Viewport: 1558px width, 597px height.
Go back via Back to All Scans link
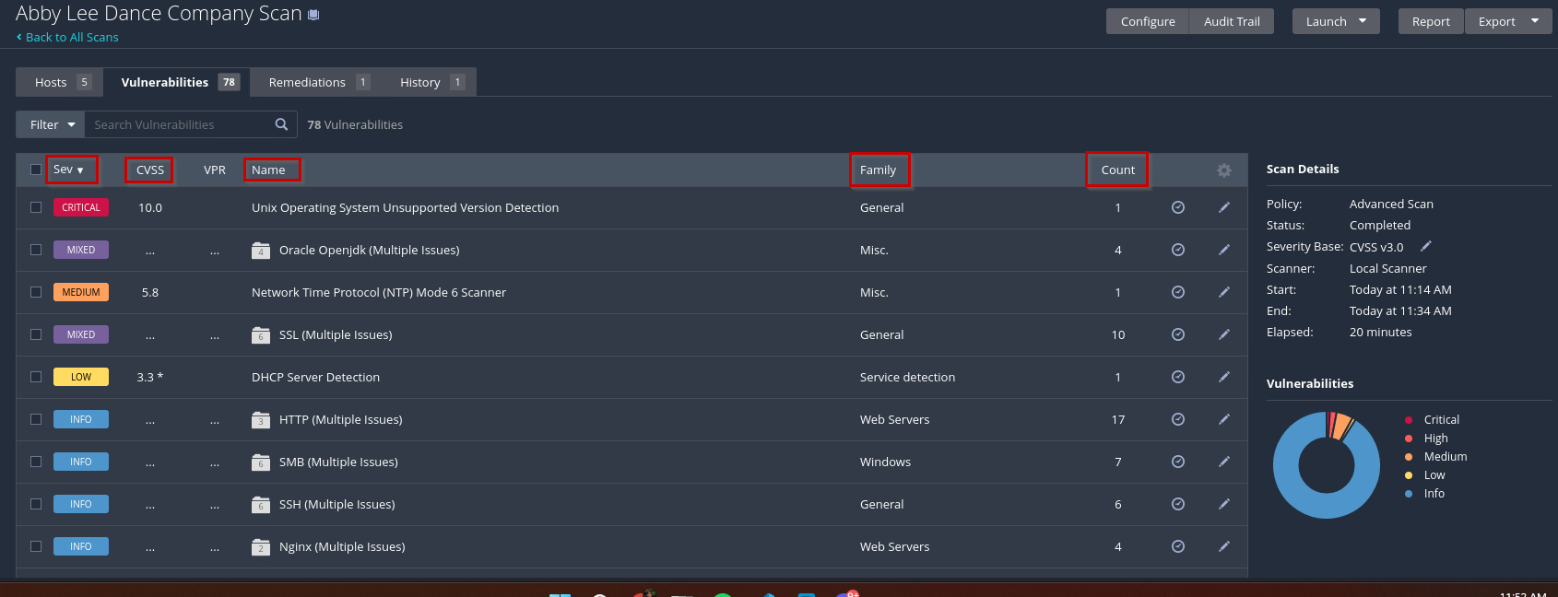(x=71, y=37)
